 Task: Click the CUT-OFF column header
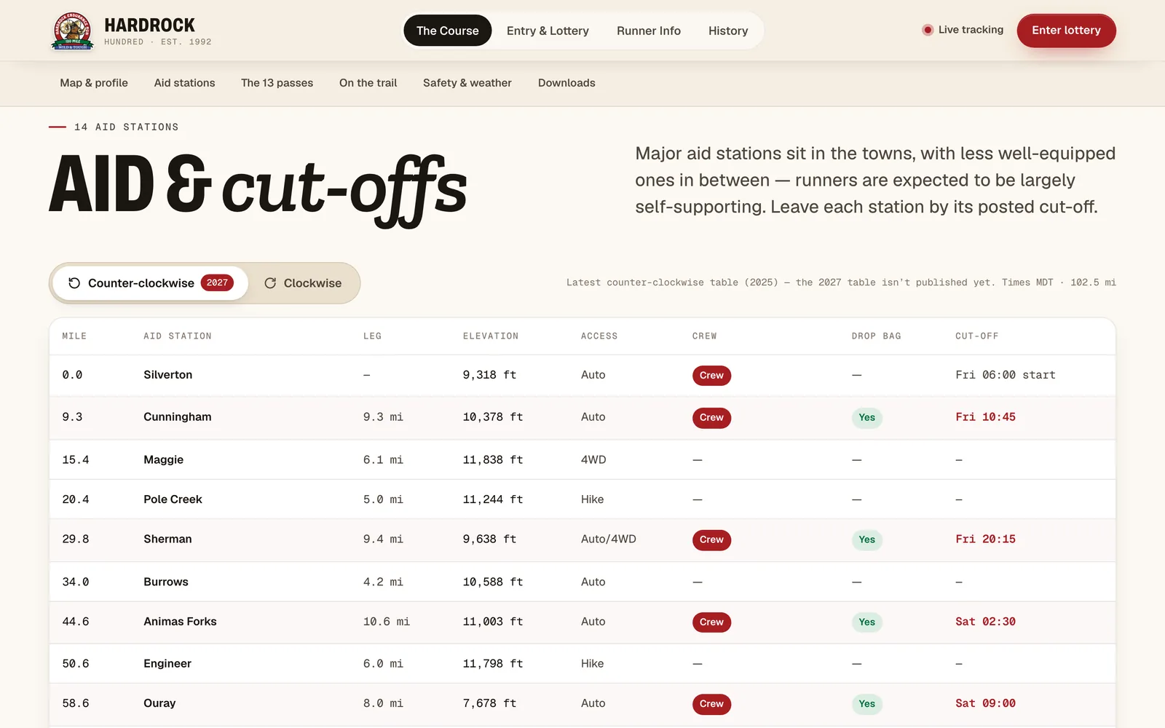976,336
